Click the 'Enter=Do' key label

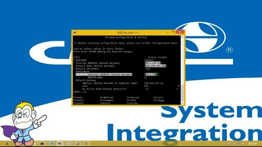[132, 103]
